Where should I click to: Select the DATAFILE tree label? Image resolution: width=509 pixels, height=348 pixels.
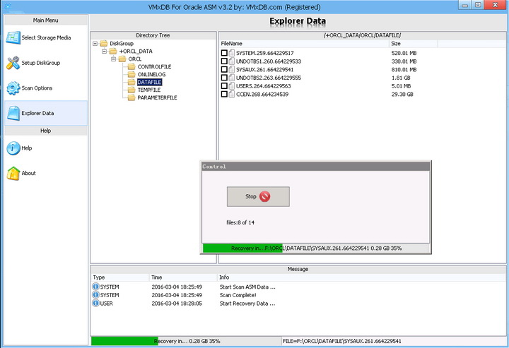click(149, 83)
